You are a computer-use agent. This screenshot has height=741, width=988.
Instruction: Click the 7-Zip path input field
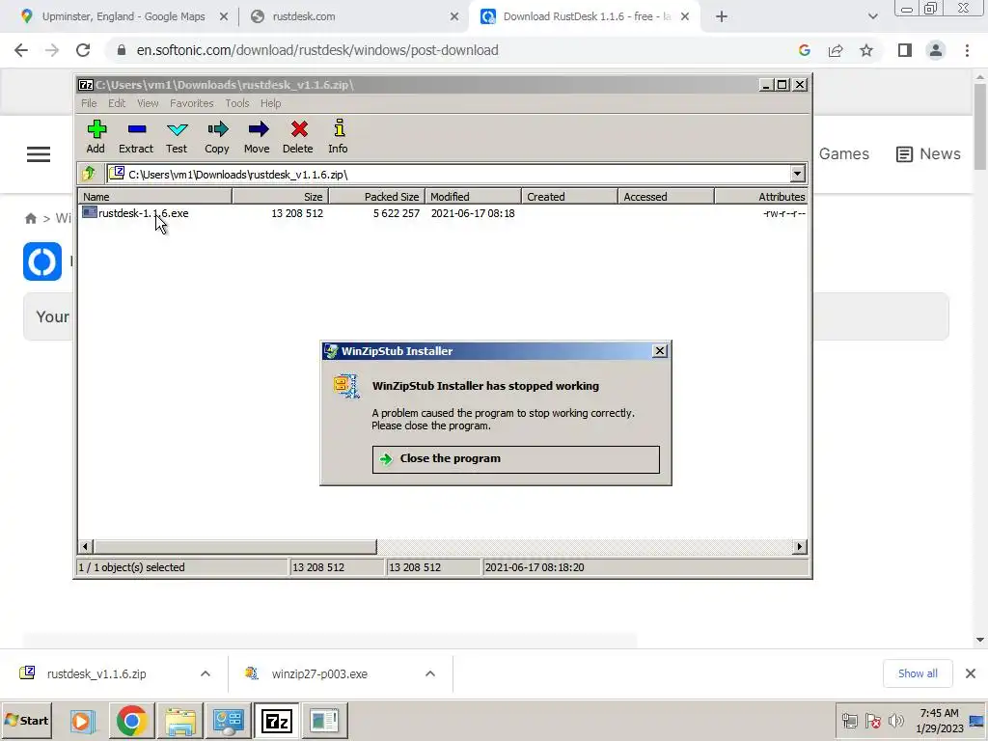pyautogui.click(x=449, y=174)
